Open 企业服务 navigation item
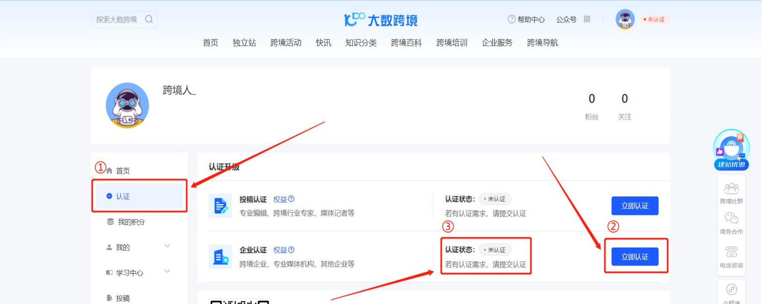The width and height of the screenshot is (767, 304). [497, 43]
